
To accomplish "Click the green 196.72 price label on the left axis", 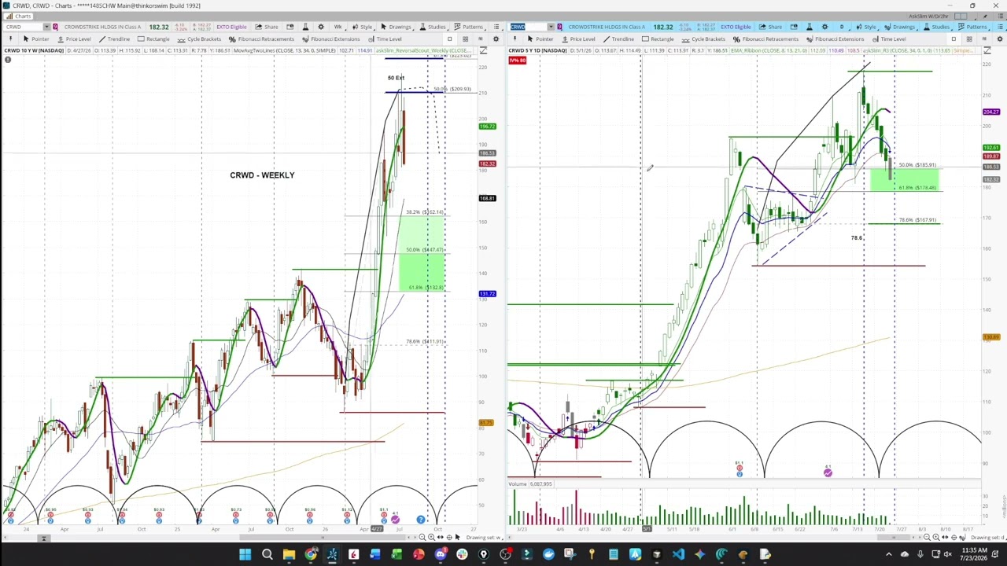I will tap(487, 127).
